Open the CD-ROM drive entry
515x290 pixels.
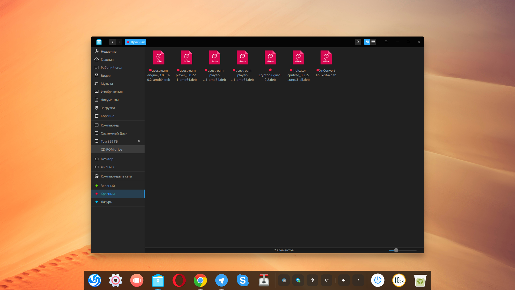111,149
